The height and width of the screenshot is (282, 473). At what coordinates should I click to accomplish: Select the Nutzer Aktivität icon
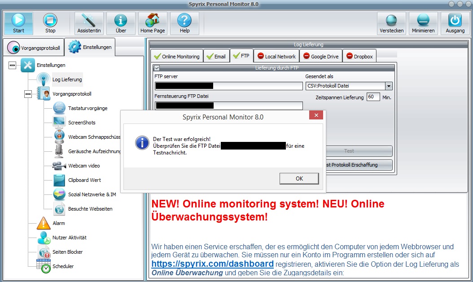click(44, 238)
